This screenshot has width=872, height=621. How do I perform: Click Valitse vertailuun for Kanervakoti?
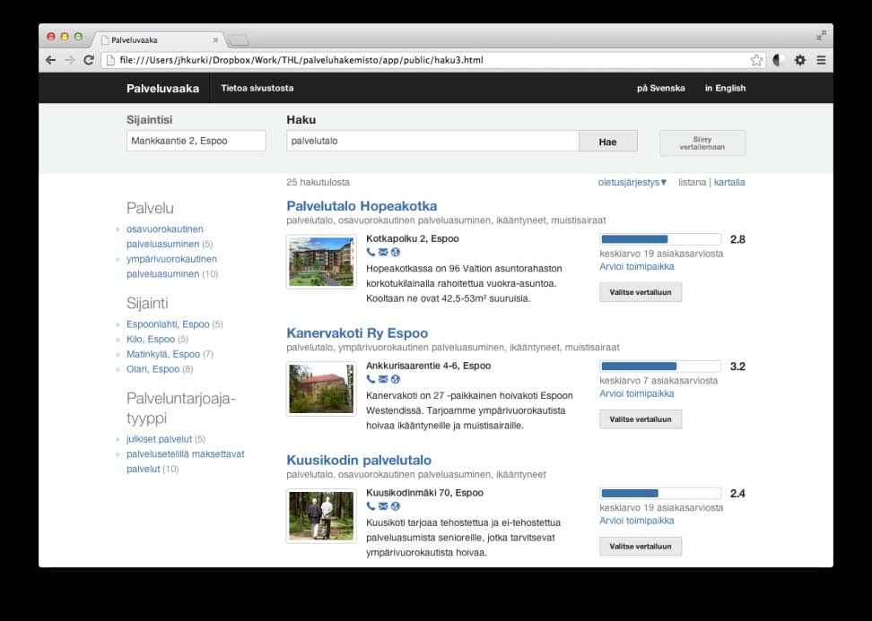click(x=641, y=419)
